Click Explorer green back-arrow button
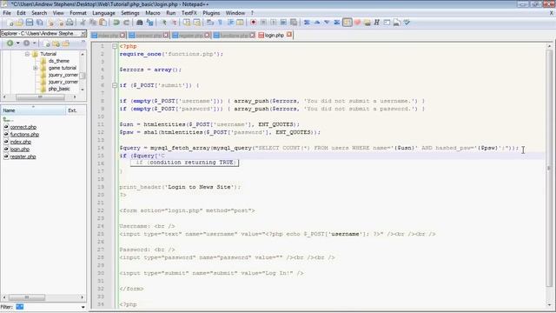Screen dimensions: 556x313 click(10, 43)
